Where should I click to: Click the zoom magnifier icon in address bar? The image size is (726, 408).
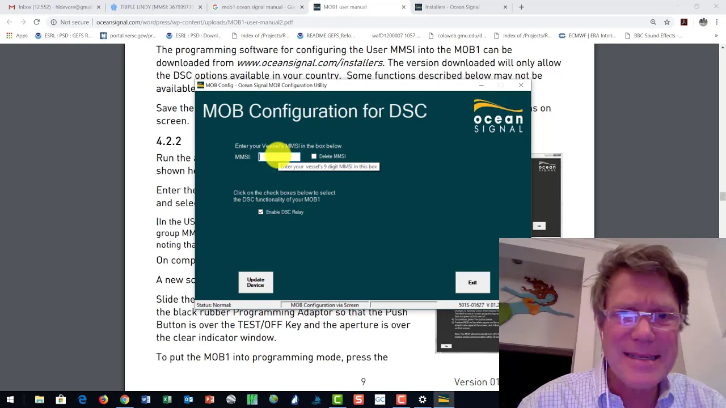[x=653, y=22]
